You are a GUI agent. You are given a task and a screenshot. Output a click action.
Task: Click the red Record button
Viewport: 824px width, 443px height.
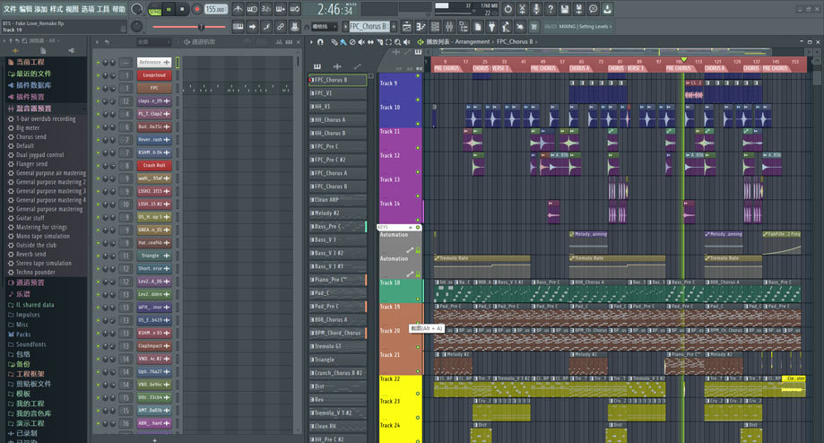pyautogui.click(x=197, y=9)
